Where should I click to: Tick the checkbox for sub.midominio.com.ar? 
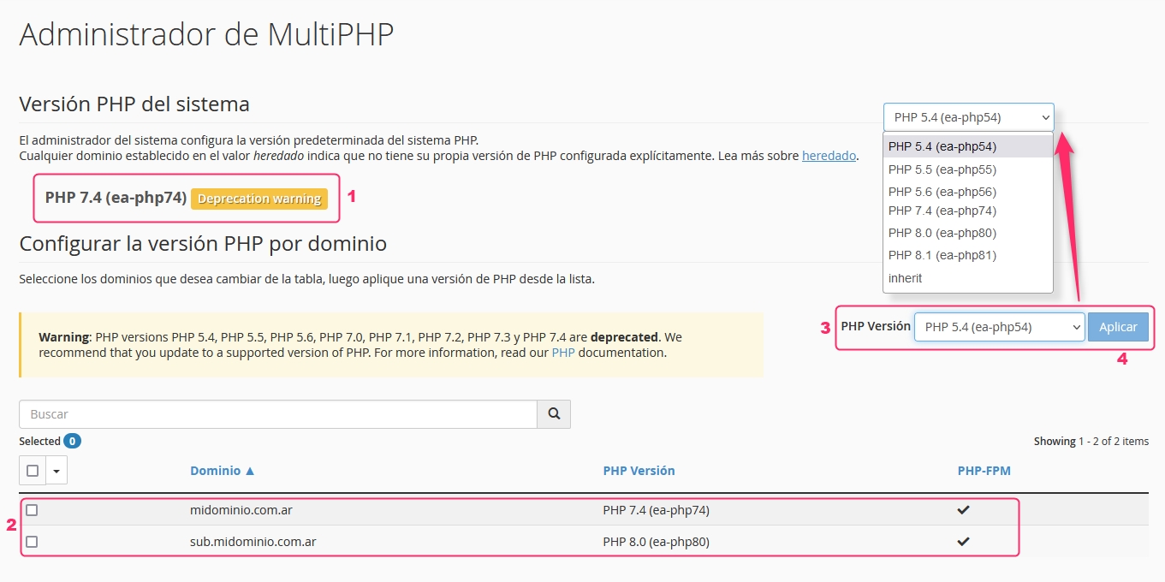32,542
